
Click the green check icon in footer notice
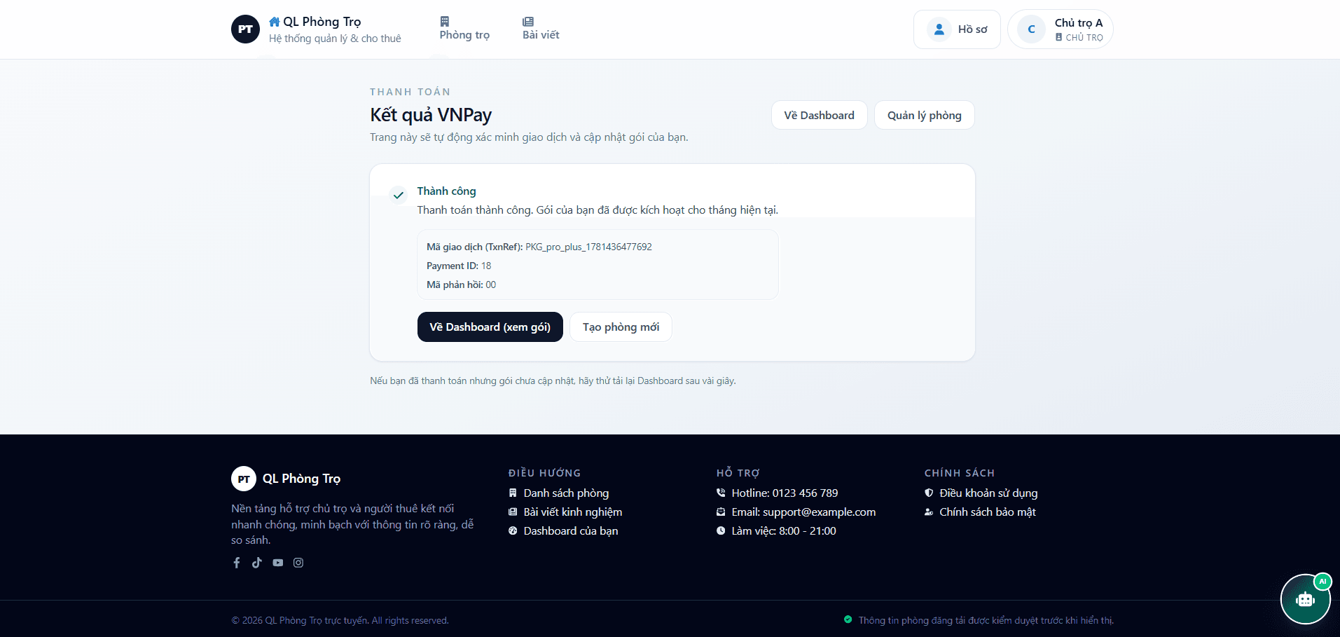pyautogui.click(x=848, y=619)
